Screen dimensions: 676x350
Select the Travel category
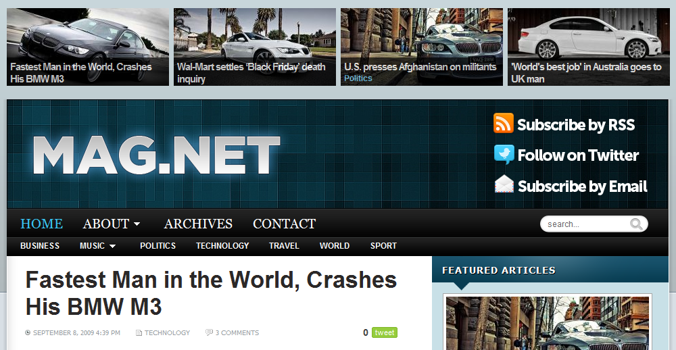coord(284,246)
